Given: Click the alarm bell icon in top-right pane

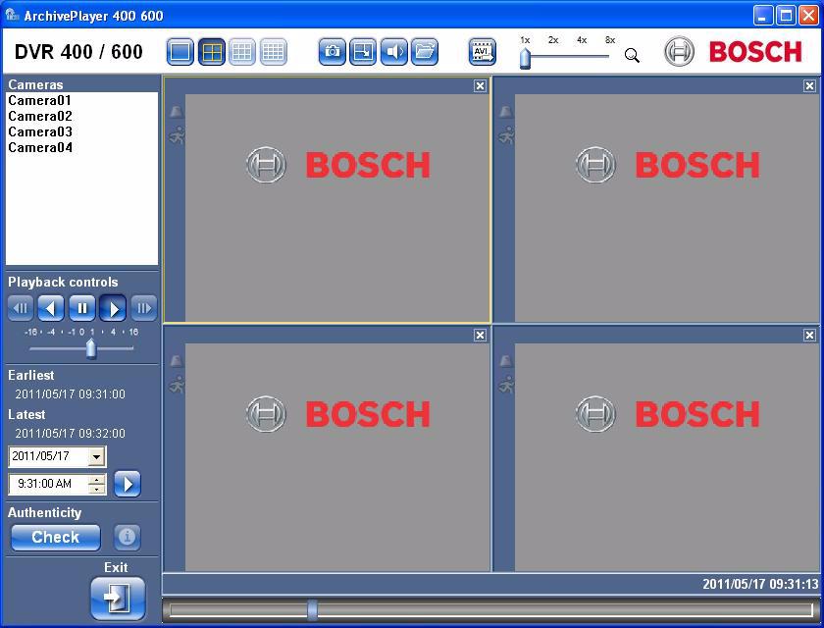Looking at the screenshot, I should point(505,112).
